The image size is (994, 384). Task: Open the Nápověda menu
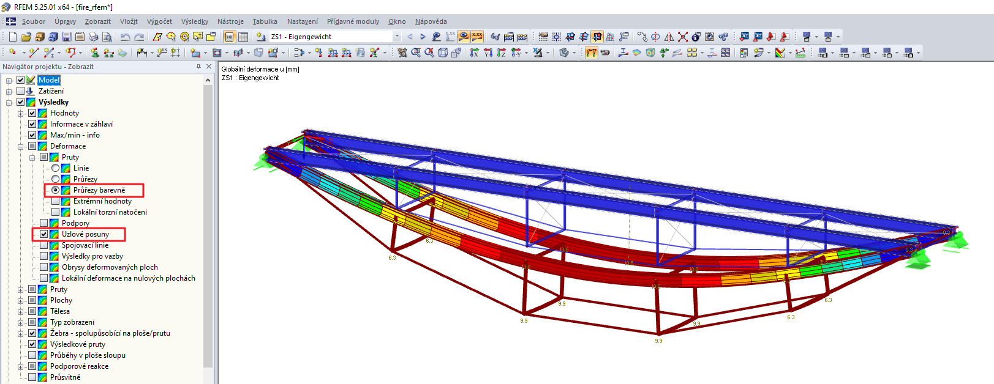click(x=431, y=21)
